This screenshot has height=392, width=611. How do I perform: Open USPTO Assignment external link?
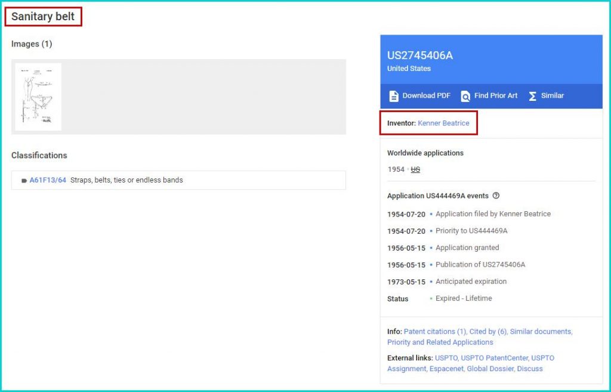(x=471, y=363)
